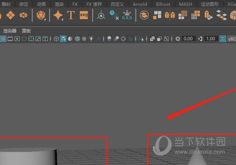Toggle use all lights bulb icon
The width and height of the screenshot is (236, 165).
click(91, 39)
